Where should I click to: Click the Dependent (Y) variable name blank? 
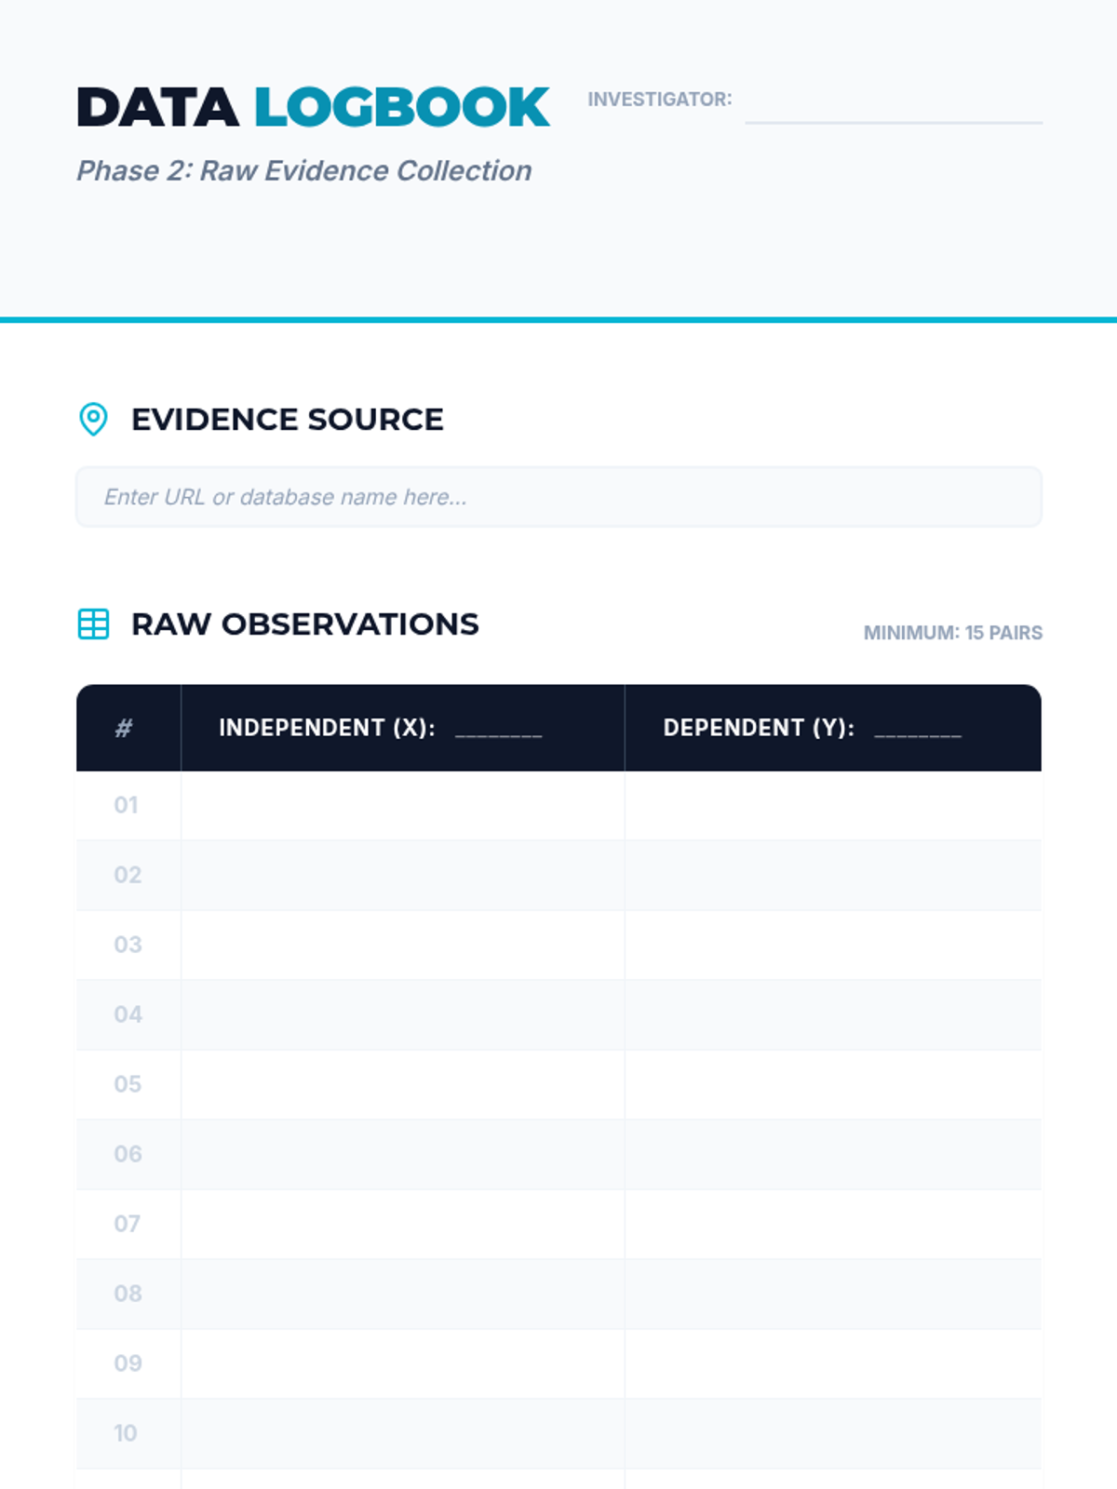click(x=918, y=729)
